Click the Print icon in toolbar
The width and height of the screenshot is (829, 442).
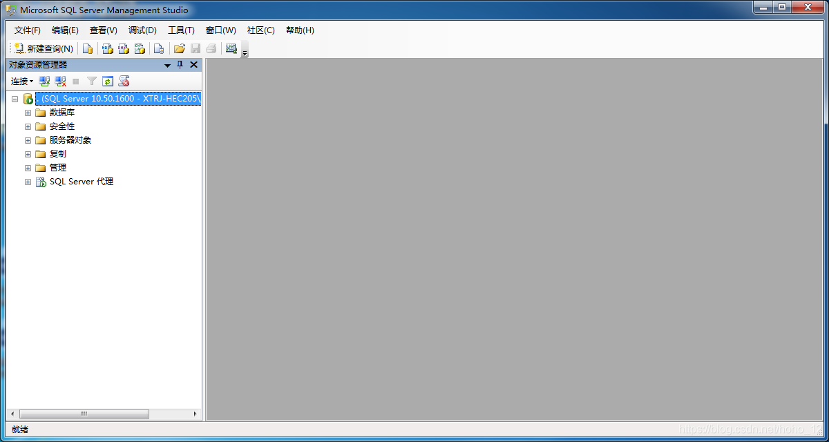[211, 48]
